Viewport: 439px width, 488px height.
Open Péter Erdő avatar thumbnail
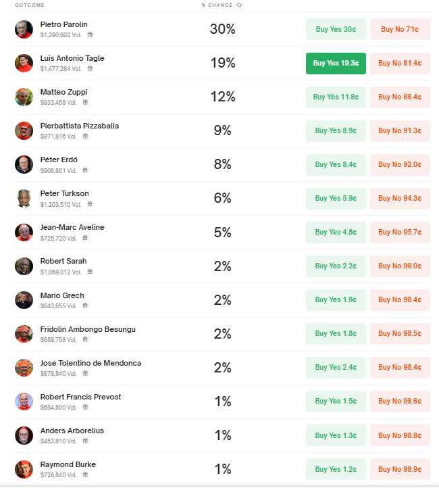point(24,164)
